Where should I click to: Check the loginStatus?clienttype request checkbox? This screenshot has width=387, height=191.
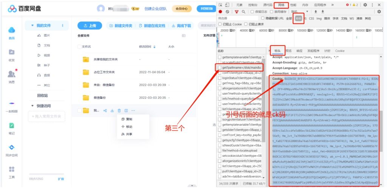click(220, 78)
